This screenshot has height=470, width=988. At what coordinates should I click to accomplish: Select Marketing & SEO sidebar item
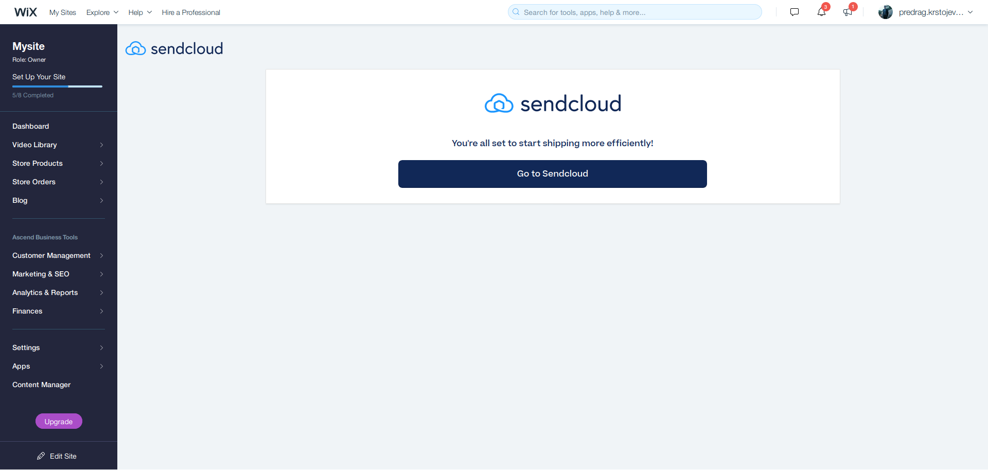point(59,274)
